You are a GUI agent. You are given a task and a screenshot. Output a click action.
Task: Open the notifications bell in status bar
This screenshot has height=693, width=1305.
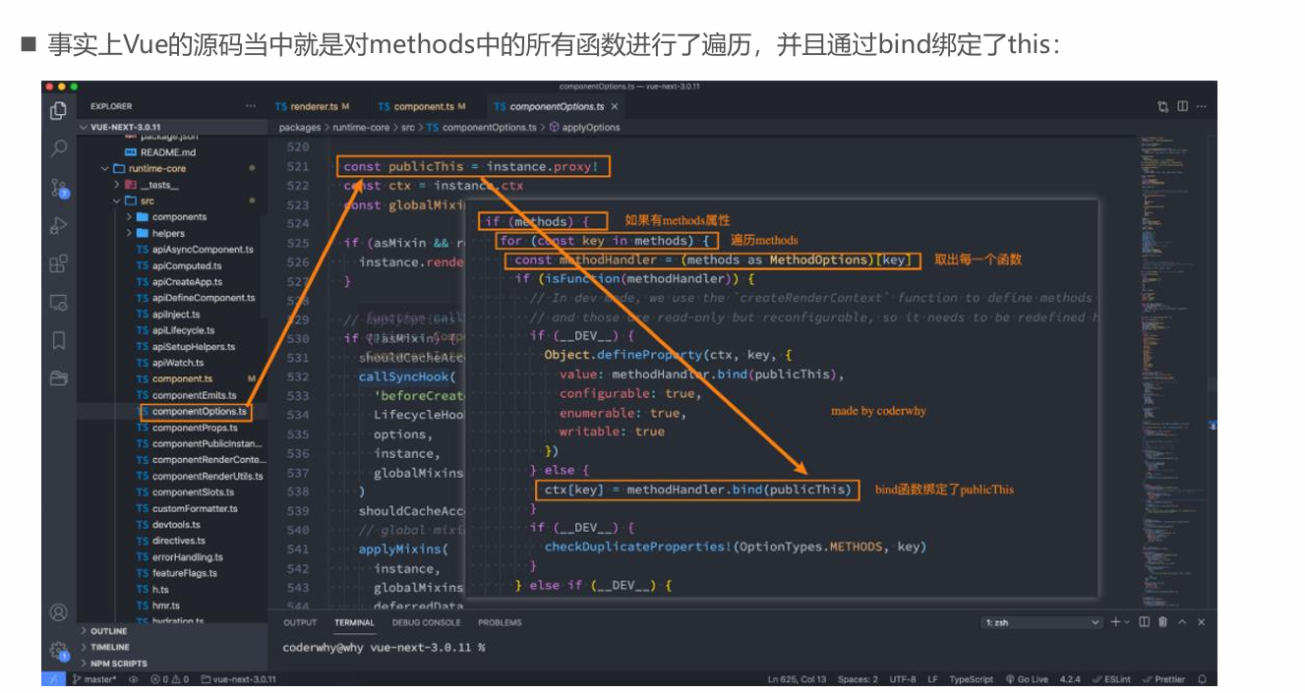tap(1203, 679)
